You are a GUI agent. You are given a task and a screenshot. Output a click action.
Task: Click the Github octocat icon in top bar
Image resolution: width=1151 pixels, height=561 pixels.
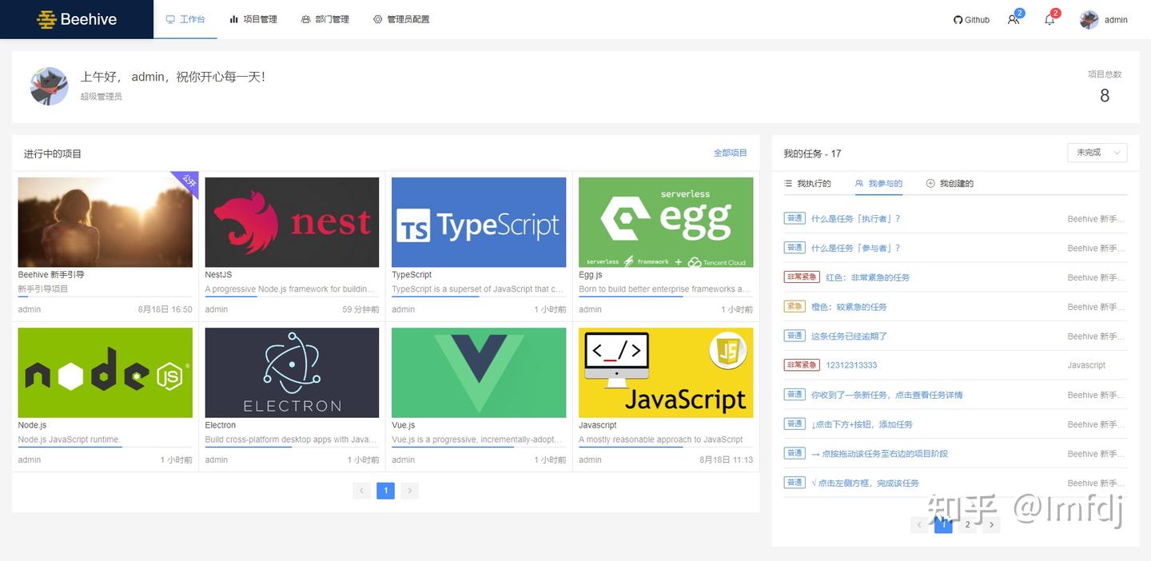pos(958,19)
